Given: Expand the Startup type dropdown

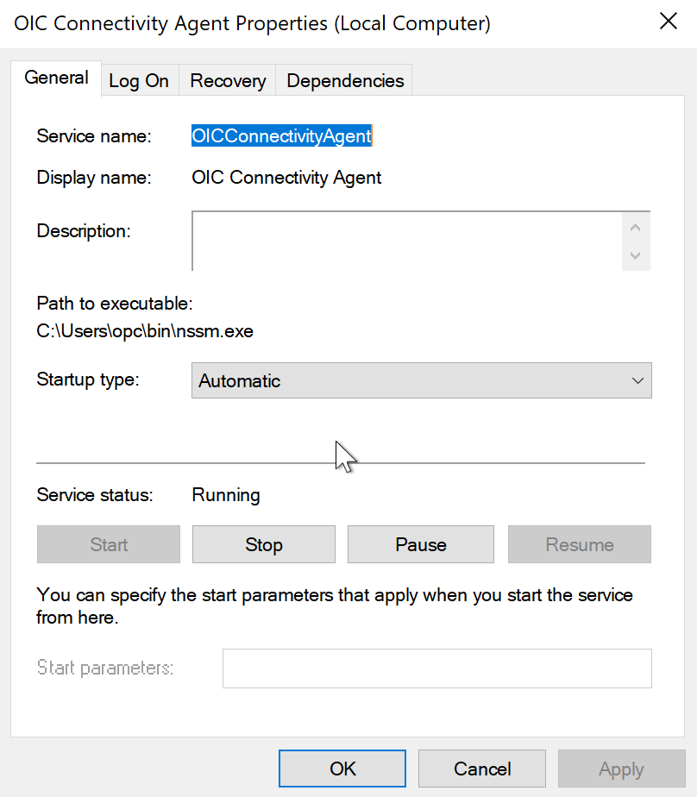Looking at the screenshot, I should [x=421, y=380].
